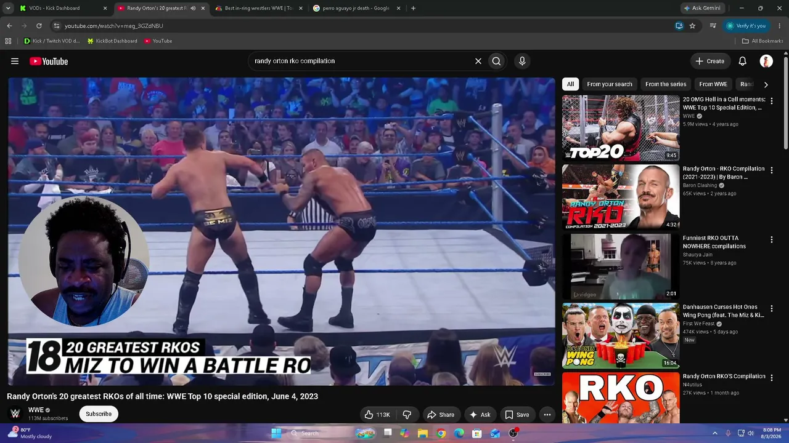Viewport: 789px width, 443px height.
Task: Start voice search with microphone icon
Action: (522, 61)
